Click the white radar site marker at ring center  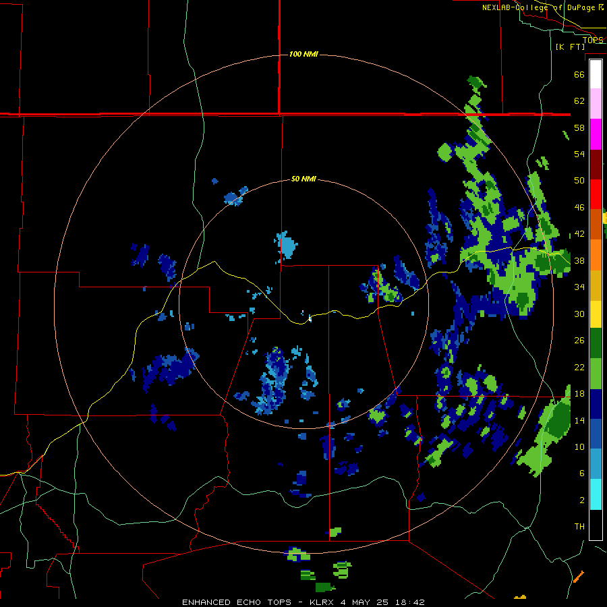(x=310, y=319)
